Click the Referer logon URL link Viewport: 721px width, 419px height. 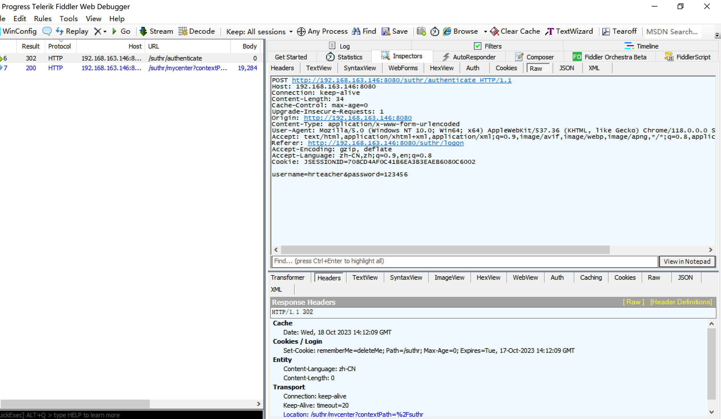tap(386, 143)
